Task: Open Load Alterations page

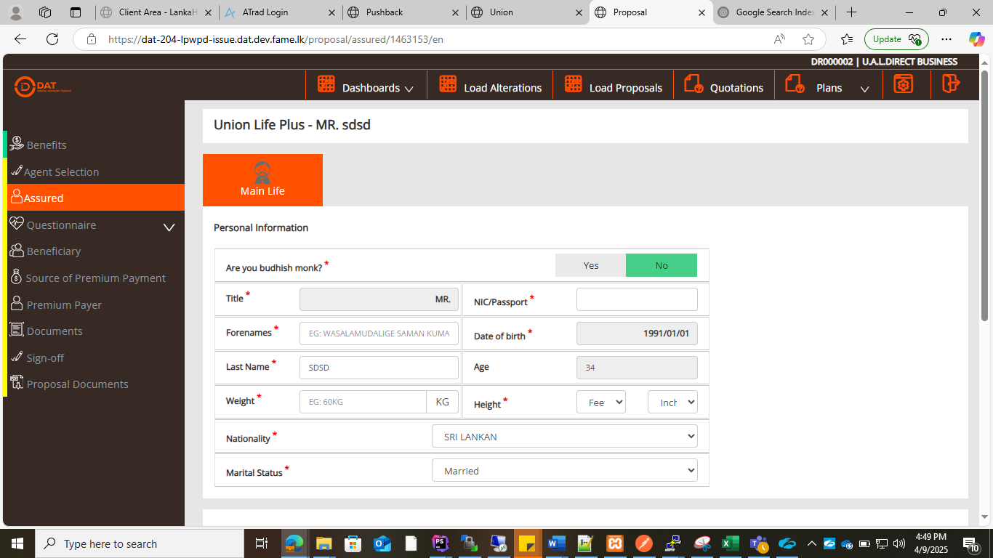Action: [490, 86]
